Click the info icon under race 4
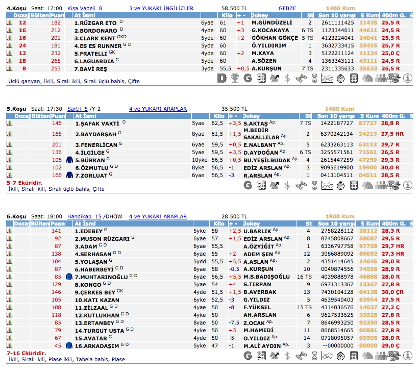This screenshot has width=420, height=373. 407,78
